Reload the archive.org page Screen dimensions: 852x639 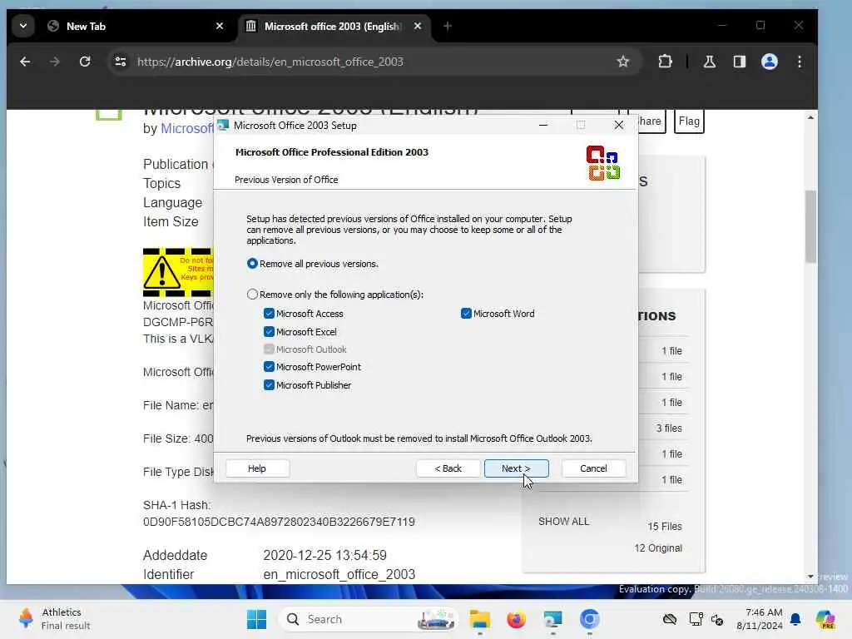pos(85,62)
